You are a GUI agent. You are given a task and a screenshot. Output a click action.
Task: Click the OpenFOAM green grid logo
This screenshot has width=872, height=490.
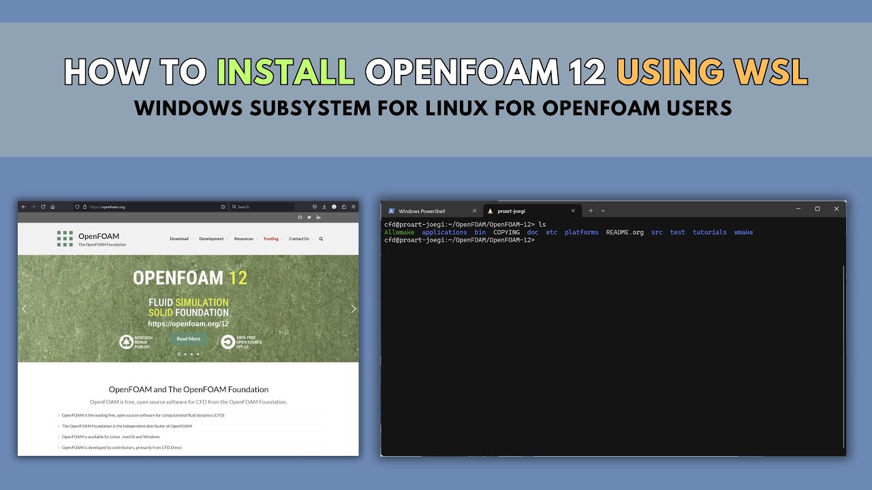pyautogui.click(x=65, y=238)
